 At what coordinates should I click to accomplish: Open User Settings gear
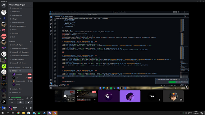click(x=31, y=108)
